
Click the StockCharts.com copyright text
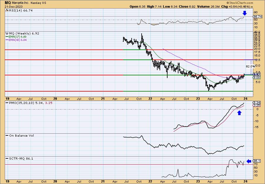click(240, 3)
